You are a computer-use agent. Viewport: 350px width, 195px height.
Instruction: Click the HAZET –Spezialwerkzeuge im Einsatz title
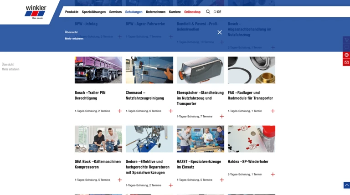pyautogui.click(x=199, y=164)
